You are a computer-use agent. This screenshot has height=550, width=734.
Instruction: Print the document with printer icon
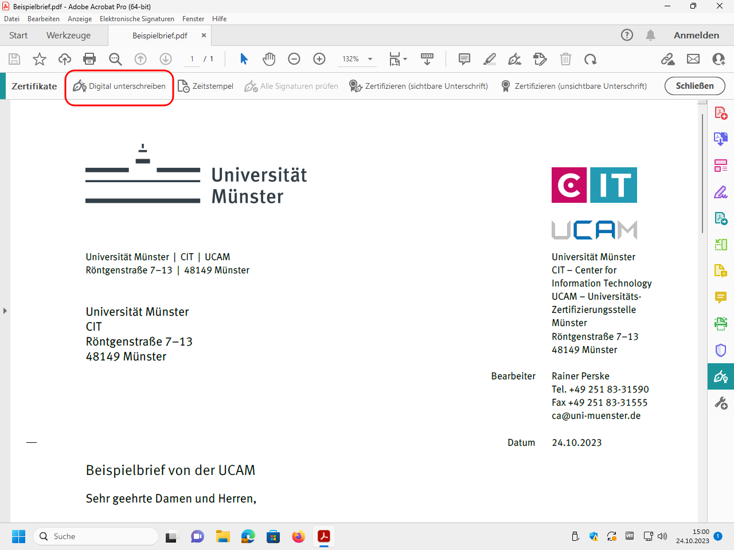(89, 59)
